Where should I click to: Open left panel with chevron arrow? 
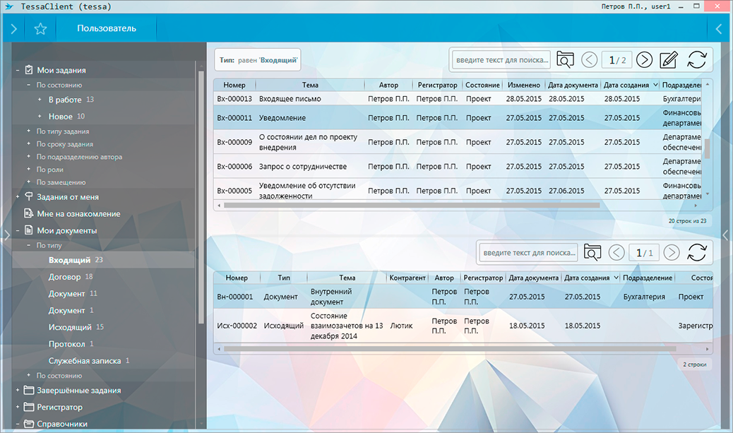pos(13,29)
